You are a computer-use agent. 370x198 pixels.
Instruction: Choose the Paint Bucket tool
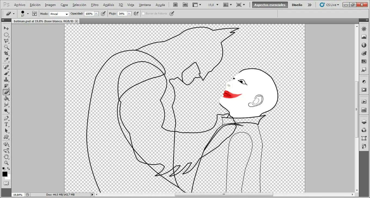click(x=6, y=98)
